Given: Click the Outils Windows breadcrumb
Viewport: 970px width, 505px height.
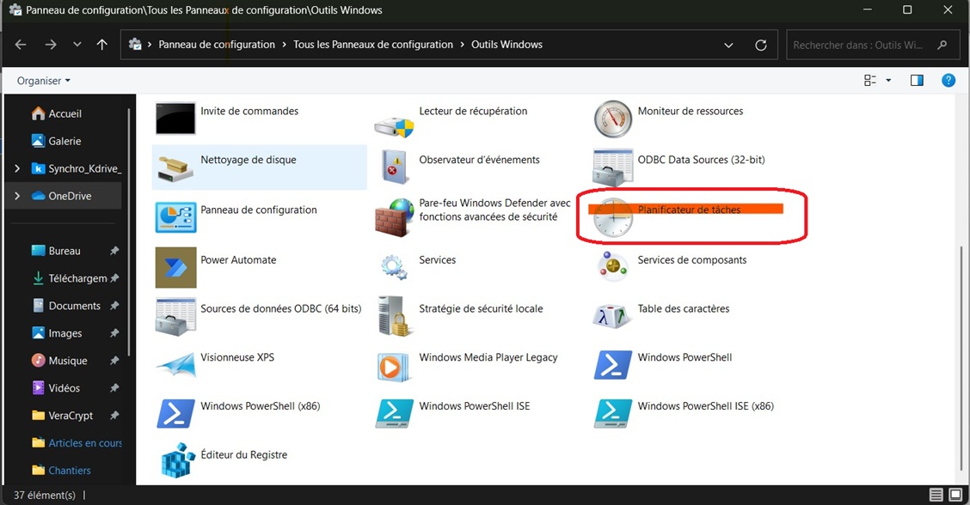Looking at the screenshot, I should point(506,45).
